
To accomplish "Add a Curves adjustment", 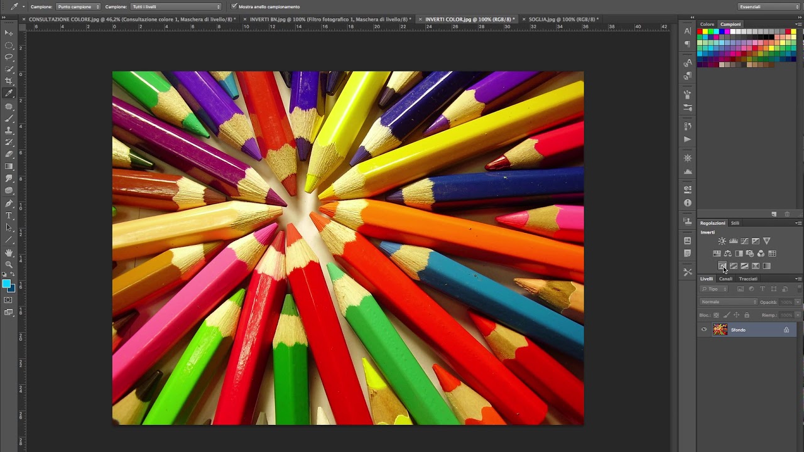I will 744,241.
